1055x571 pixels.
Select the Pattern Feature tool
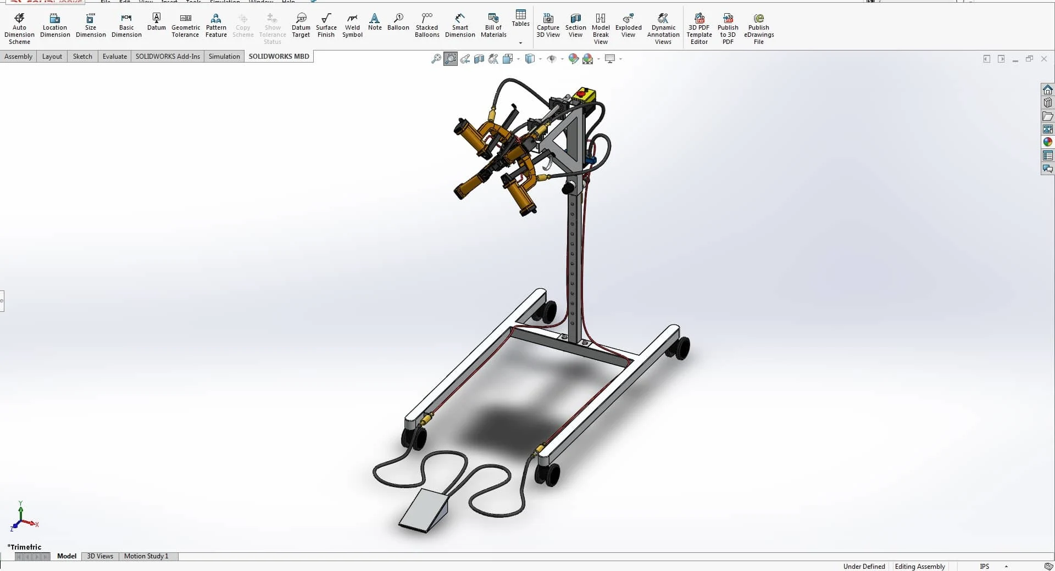coord(216,25)
